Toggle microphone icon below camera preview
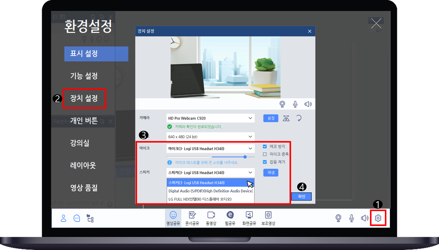439x250 pixels. pos(295,104)
